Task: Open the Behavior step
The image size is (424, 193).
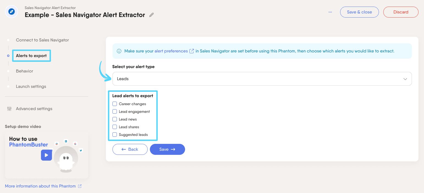Action: 24,71
